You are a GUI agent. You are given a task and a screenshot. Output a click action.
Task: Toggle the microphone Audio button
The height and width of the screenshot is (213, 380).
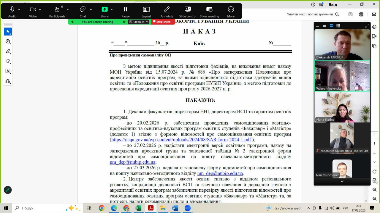click(x=12, y=9)
